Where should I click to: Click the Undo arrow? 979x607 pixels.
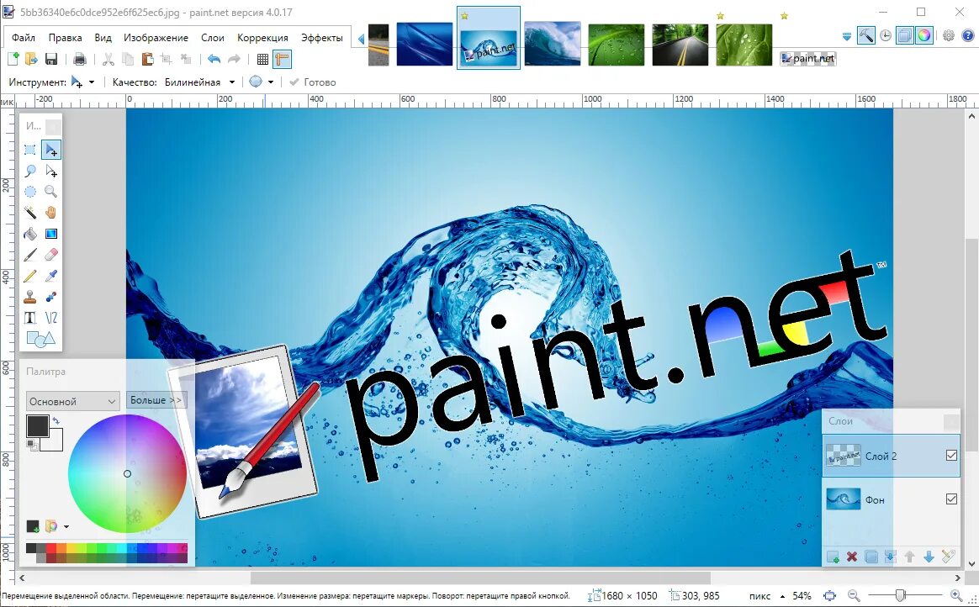pos(214,59)
